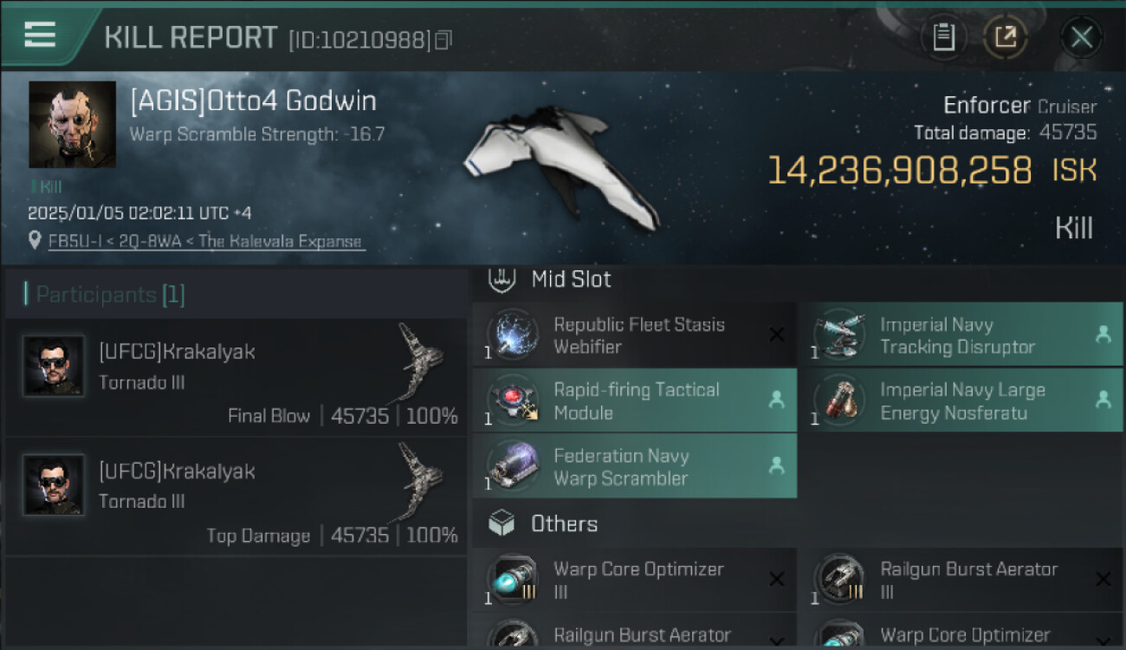Viewport: 1126px width, 650px height.
Task: Click the Imperial Navy Large Energy Nosferatu icon
Action: click(x=838, y=401)
